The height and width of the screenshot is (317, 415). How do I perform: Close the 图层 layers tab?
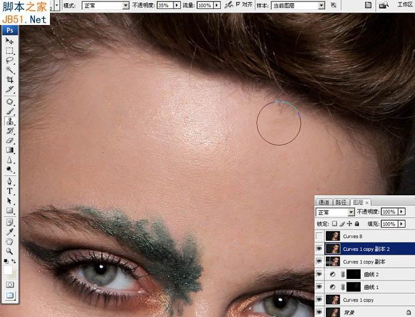click(367, 203)
